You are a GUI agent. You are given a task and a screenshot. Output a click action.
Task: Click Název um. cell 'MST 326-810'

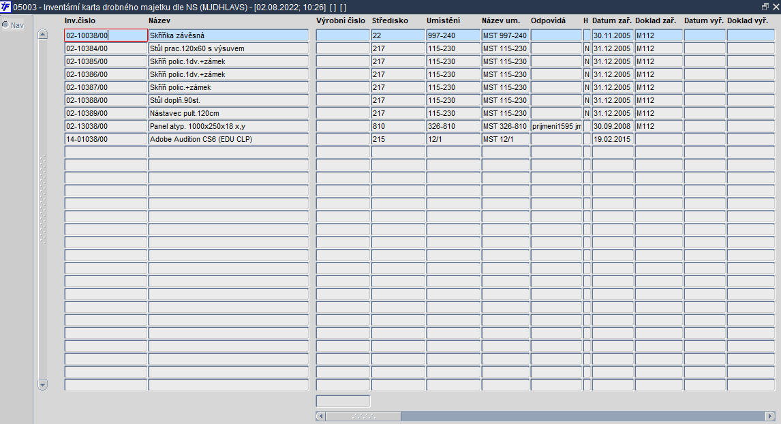click(505, 126)
